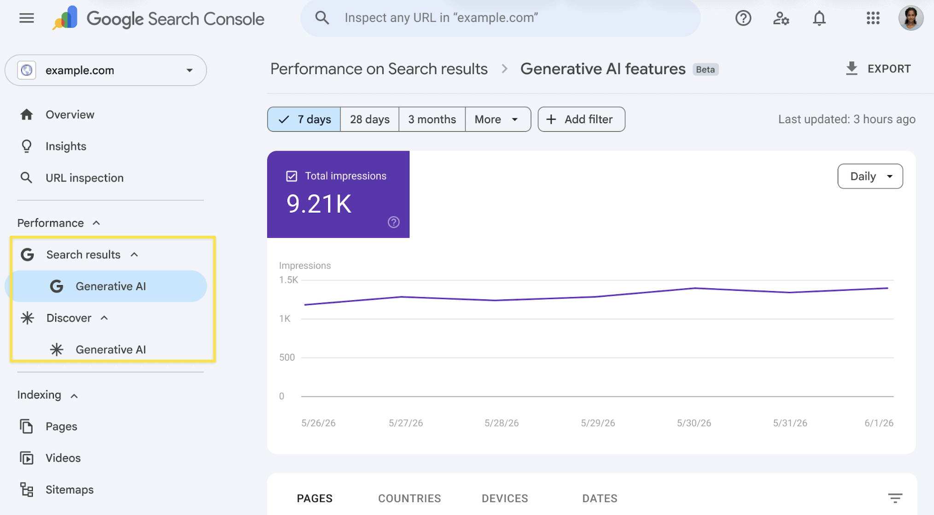Click the Total impressions help icon

393,222
